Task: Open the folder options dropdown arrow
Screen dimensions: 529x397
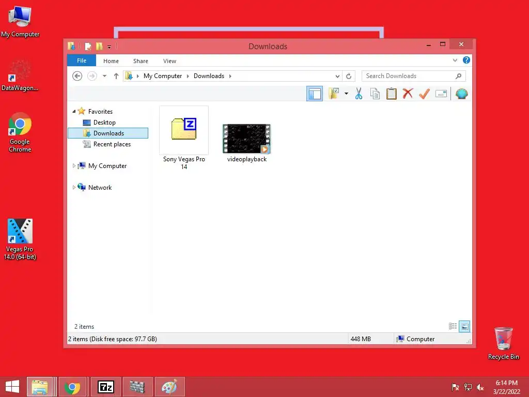Action: click(x=346, y=94)
